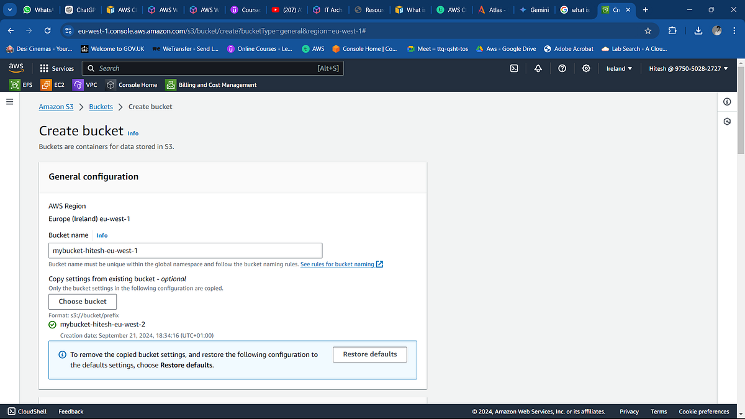Open the Hitesh account dropdown
745x419 pixels.
688,68
